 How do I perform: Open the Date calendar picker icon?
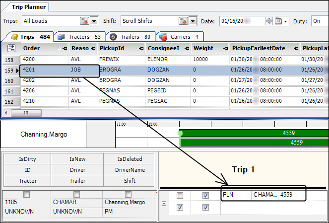(x=279, y=21)
